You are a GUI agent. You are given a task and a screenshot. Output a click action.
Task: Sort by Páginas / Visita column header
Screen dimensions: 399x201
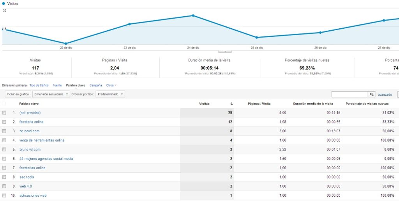(259, 104)
